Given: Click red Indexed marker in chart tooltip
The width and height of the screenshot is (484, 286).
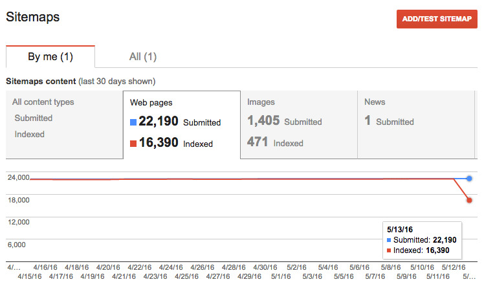Looking at the screenshot, I should (388, 250).
